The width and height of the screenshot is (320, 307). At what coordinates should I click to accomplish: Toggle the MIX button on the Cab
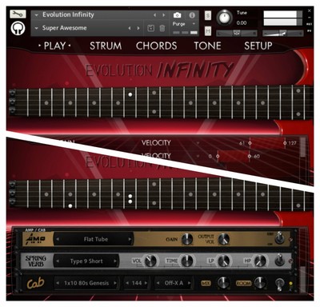pos(206,283)
